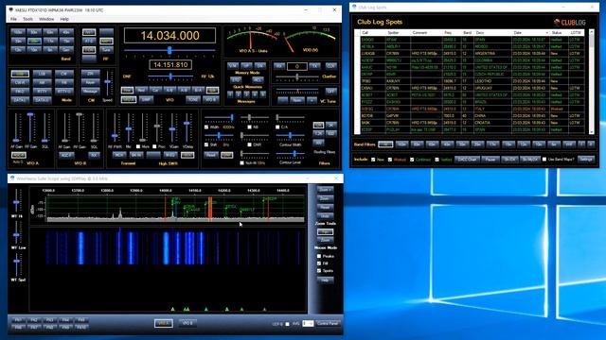
Task: Click Clarifier TX button
Action: pos(314,66)
